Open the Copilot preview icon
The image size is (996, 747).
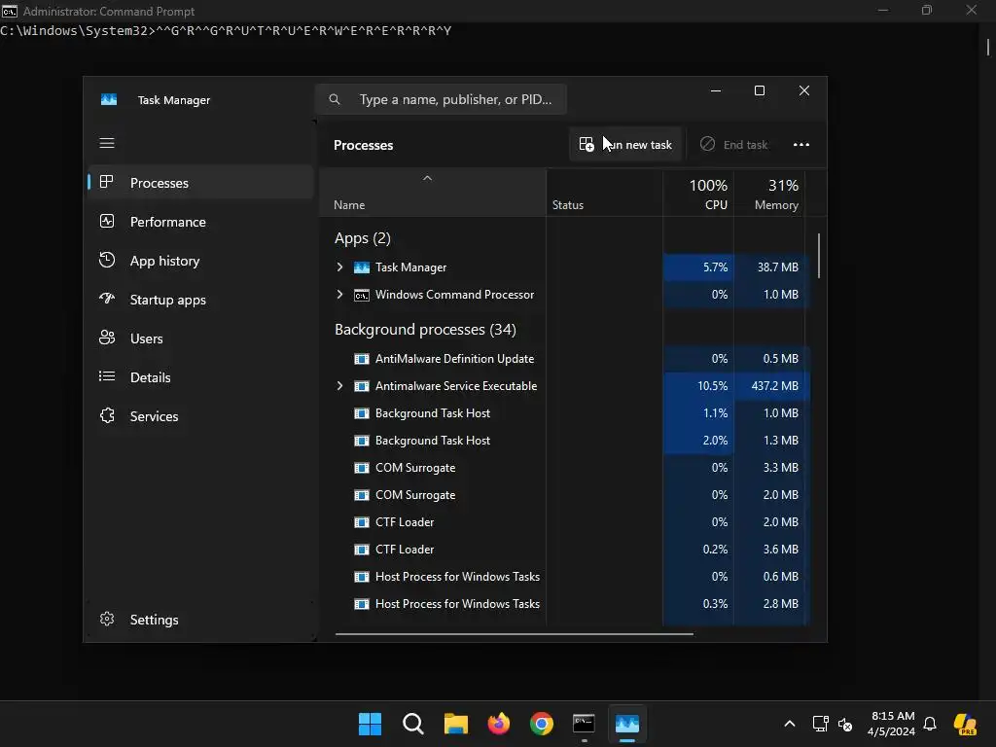[x=966, y=724]
